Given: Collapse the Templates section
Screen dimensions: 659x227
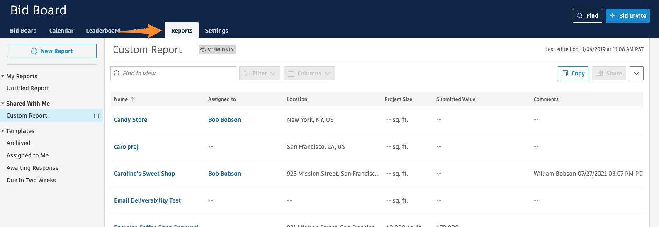Looking at the screenshot, I should tap(3, 131).
